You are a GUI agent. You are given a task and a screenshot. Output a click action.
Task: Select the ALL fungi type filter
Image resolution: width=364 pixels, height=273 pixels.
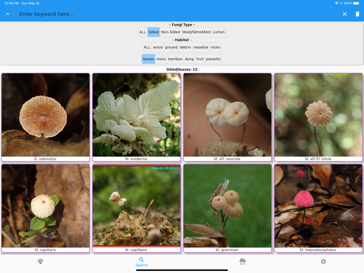143,32
